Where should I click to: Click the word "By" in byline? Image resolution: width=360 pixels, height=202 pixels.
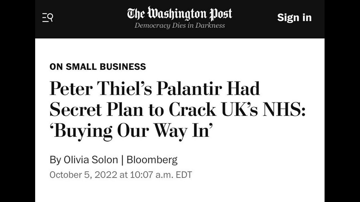pyautogui.click(x=55, y=160)
